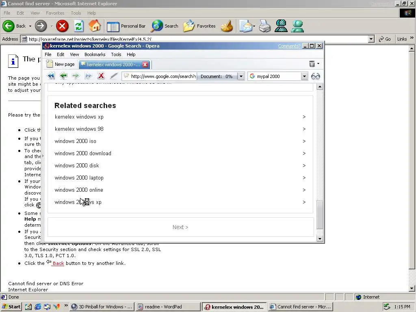This screenshot has height=312, width=416.
Task: Open related search windows 2000 iso
Action: coord(75,141)
